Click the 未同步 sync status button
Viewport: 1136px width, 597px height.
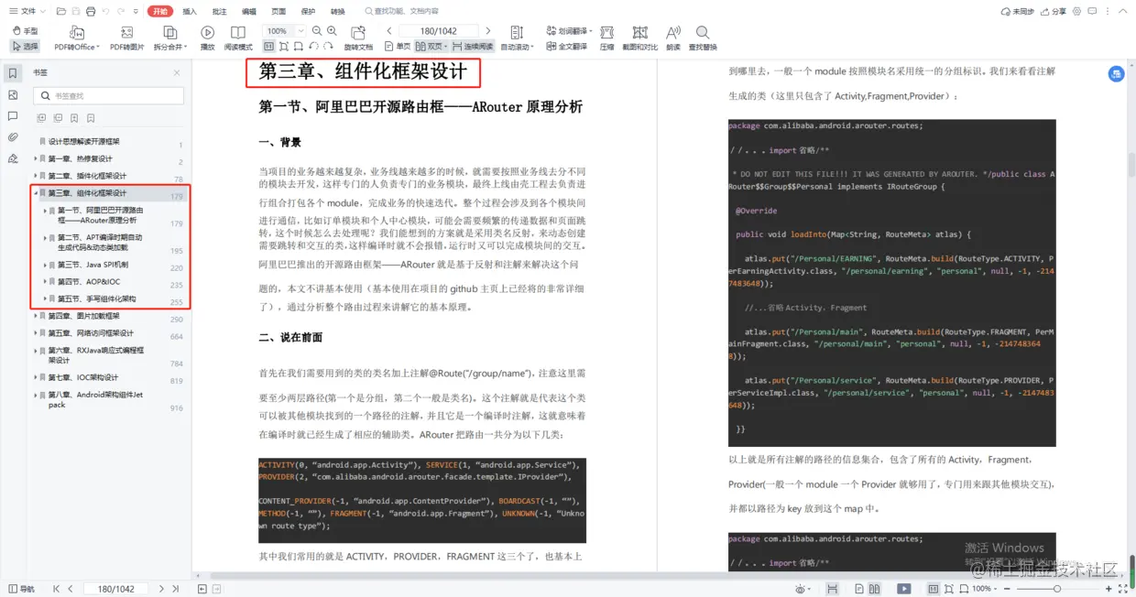pyautogui.click(x=1017, y=11)
